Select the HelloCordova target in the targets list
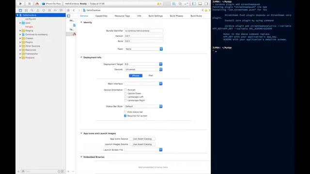The image size is (310, 174). [x=74, y=34]
